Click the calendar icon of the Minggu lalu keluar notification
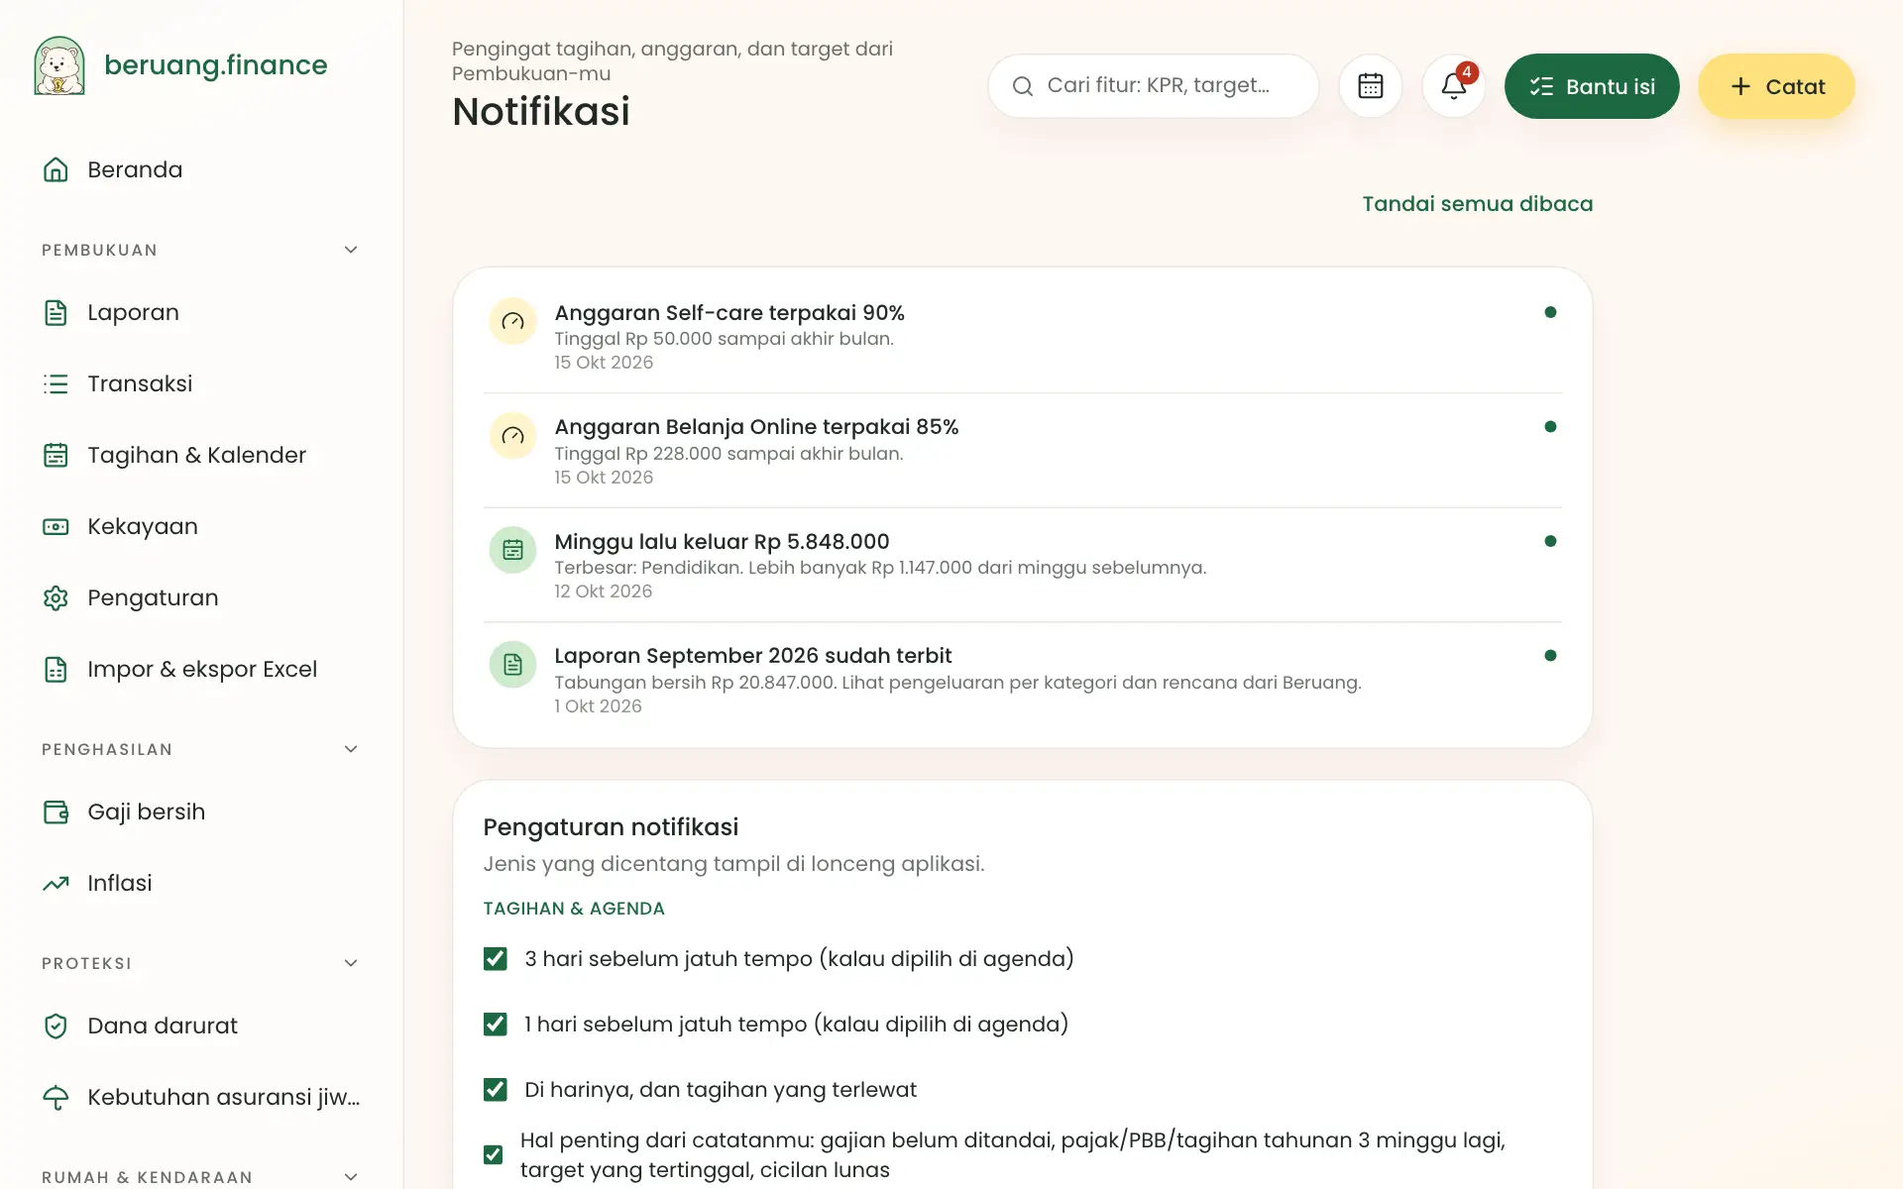The height and width of the screenshot is (1189, 1903). [x=512, y=550]
